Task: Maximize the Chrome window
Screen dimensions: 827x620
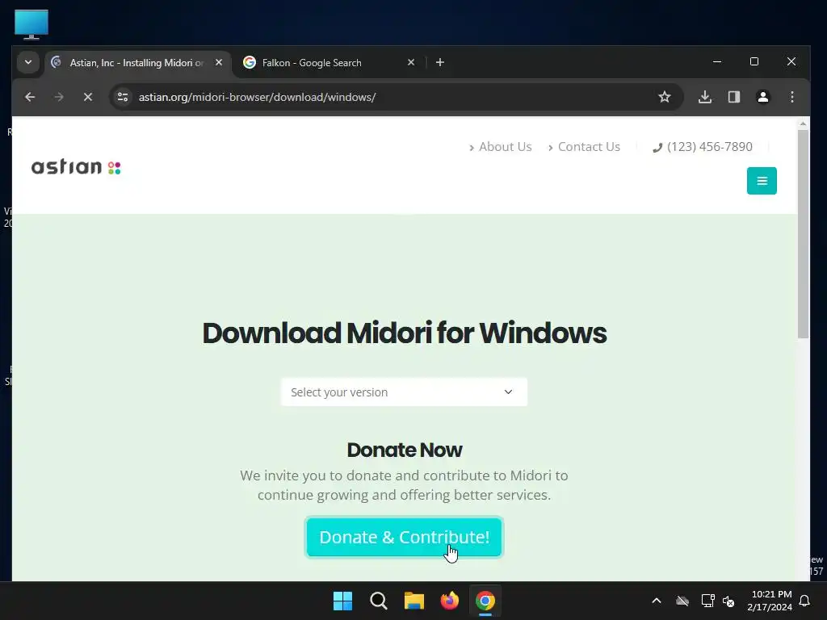Action: coord(754,61)
